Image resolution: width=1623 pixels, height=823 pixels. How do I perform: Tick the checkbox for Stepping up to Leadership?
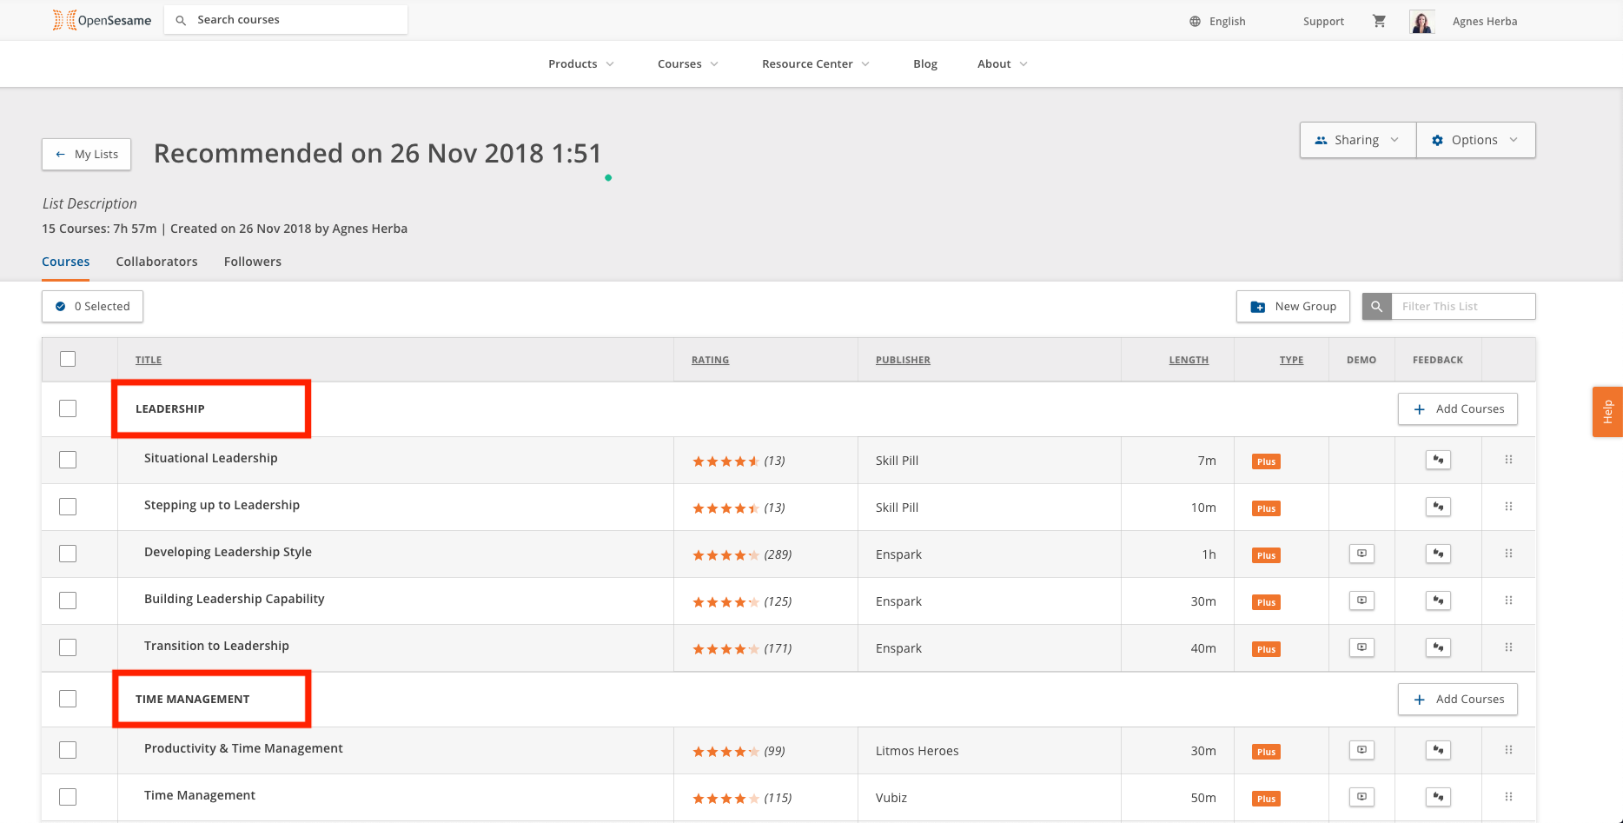pyautogui.click(x=68, y=507)
